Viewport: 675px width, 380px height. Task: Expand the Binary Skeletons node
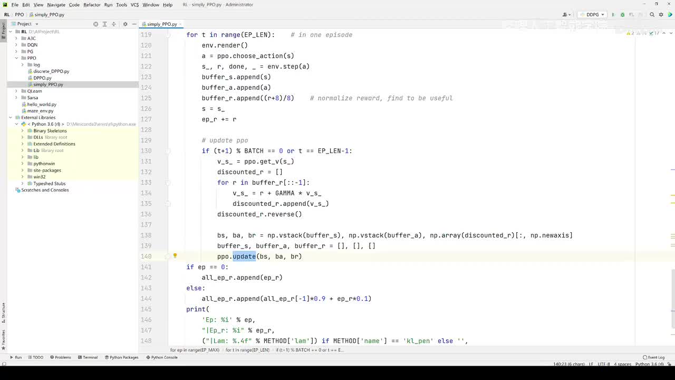(x=23, y=131)
